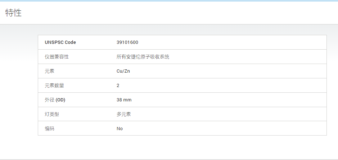Click the No value in 编码 row
338x160 pixels.
[120, 129]
